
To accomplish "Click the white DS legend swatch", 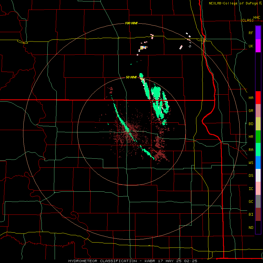I will click(x=258, y=175).
